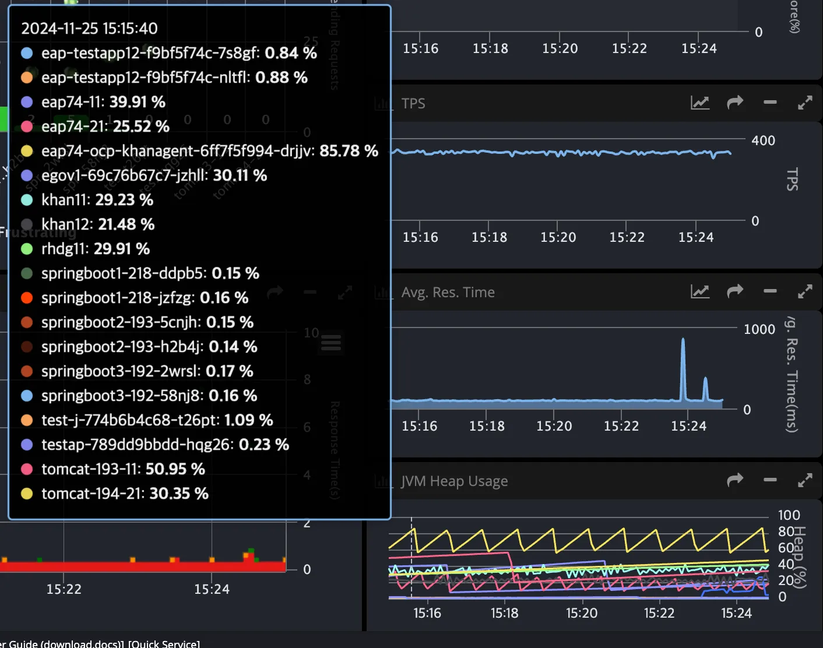
Task: Share the Avg. Res. Time panel
Action: 735,292
